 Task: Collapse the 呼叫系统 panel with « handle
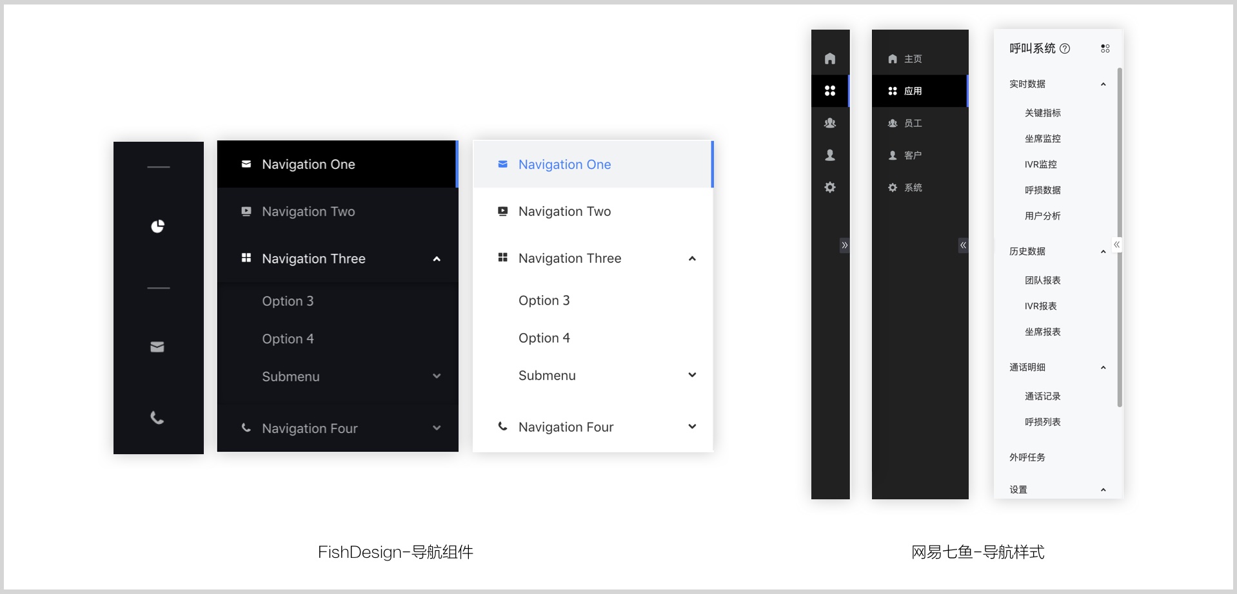(x=1116, y=245)
